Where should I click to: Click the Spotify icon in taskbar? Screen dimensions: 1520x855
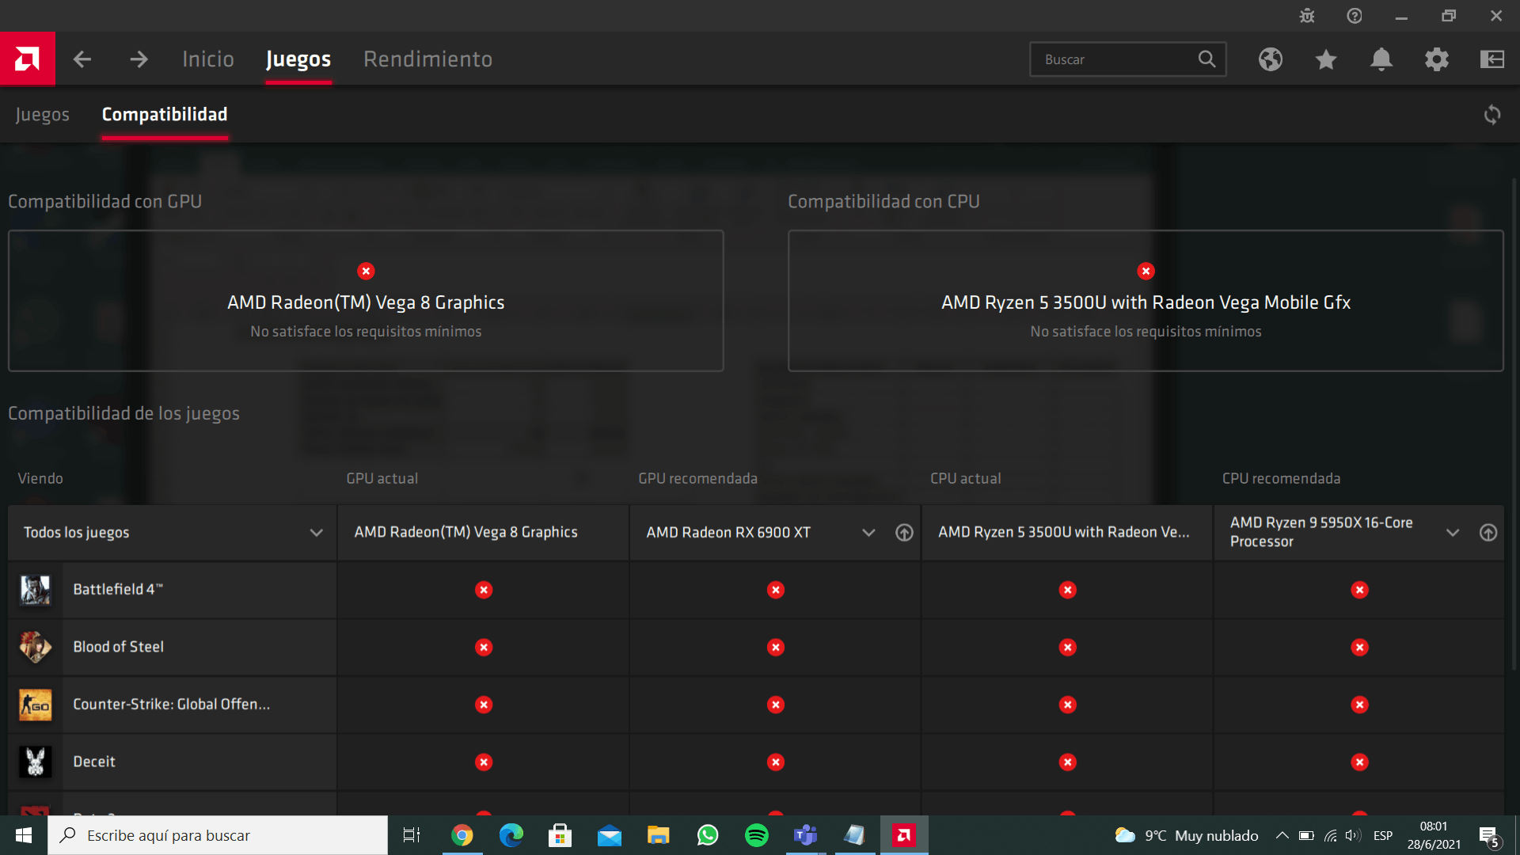point(757,834)
